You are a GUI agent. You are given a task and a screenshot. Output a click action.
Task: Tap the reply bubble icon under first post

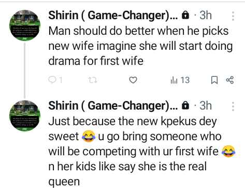pyautogui.click(x=52, y=80)
